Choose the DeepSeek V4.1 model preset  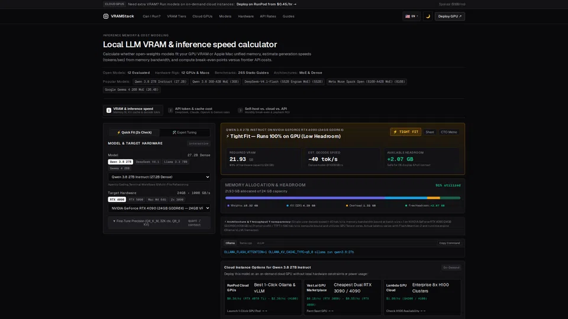point(147,162)
